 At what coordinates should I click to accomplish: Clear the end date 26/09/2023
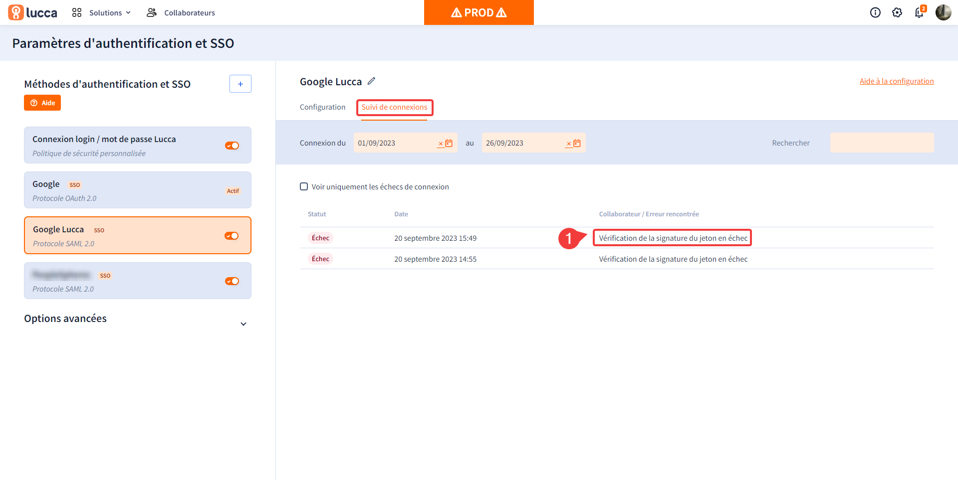[569, 144]
